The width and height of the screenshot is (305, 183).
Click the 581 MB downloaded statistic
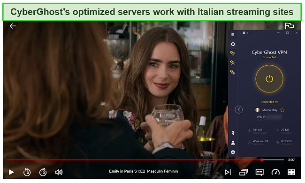coord(258,130)
